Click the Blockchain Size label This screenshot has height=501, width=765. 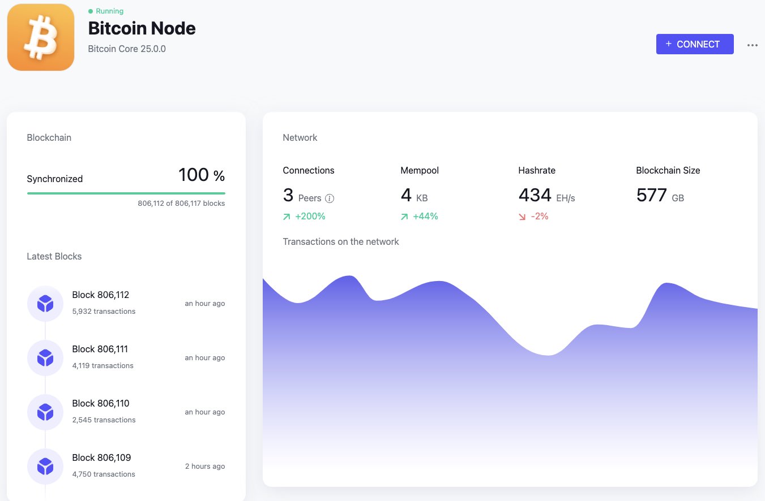668,170
